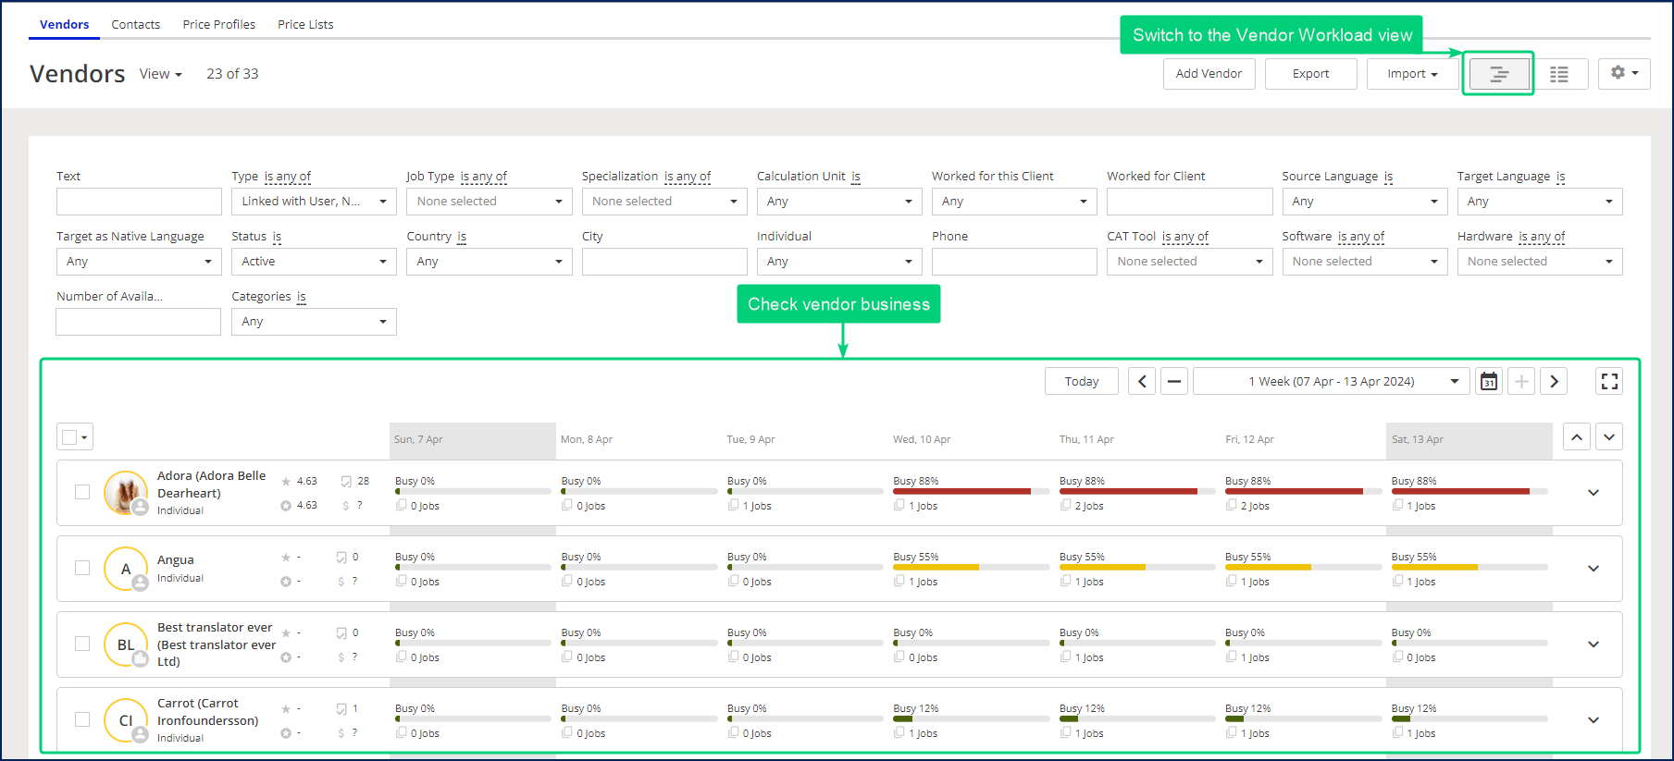Image resolution: width=1674 pixels, height=761 pixels.
Task: Expand Angua's workload row
Action: tap(1593, 569)
